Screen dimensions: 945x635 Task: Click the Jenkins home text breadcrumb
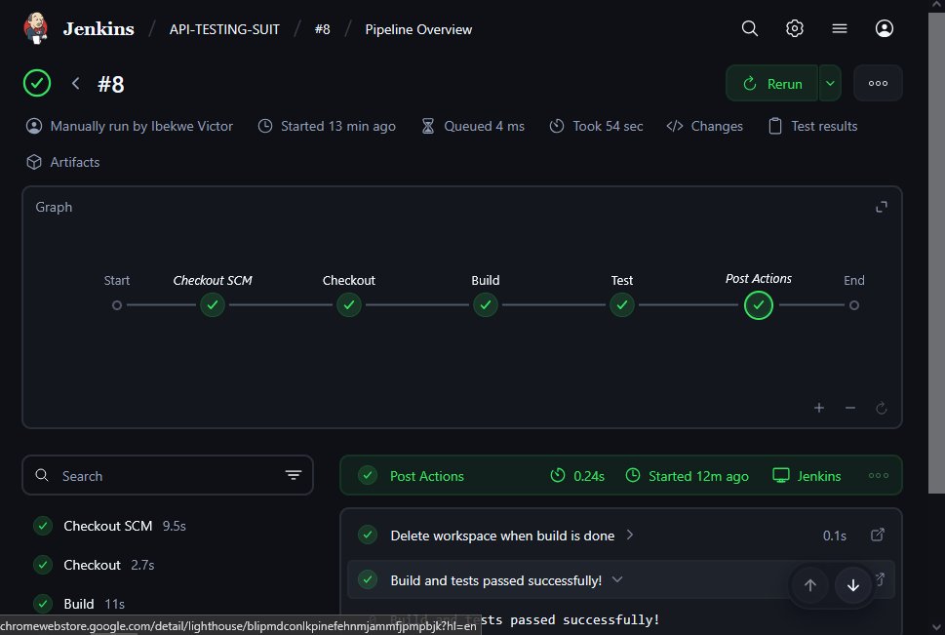(x=98, y=28)
